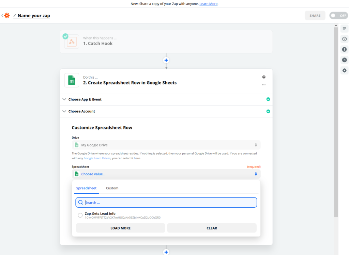
Task: Open the My Google Drive dropdown
Action: pos(166,145)
